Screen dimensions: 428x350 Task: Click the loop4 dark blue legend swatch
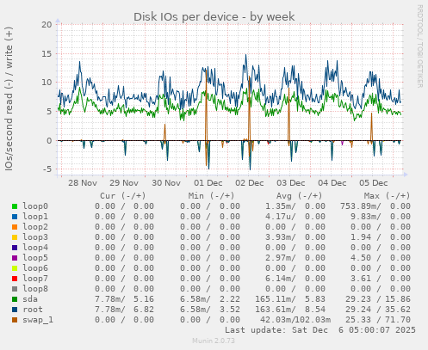point(15,248)
